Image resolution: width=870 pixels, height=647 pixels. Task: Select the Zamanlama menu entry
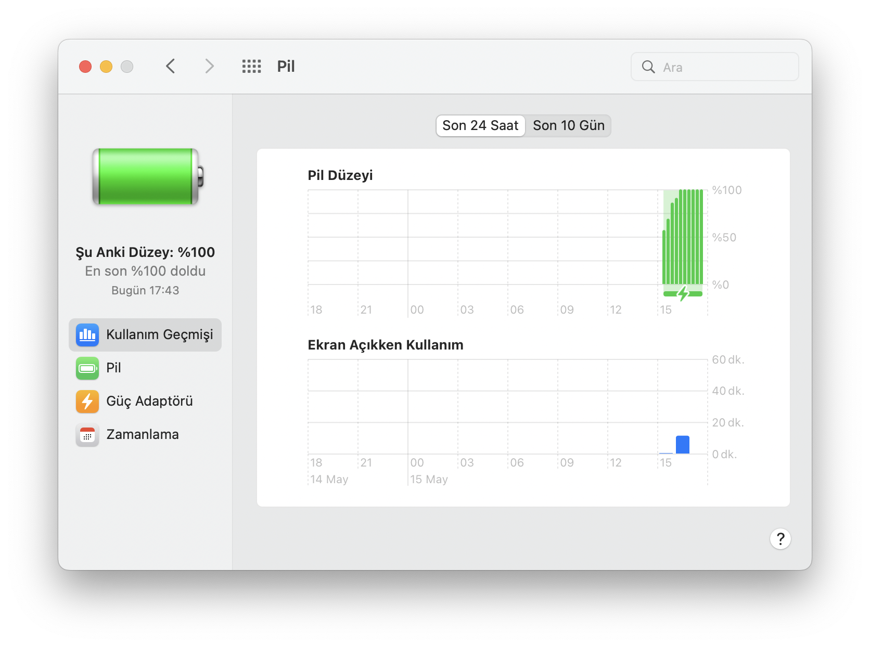click(x=143, y=435)
